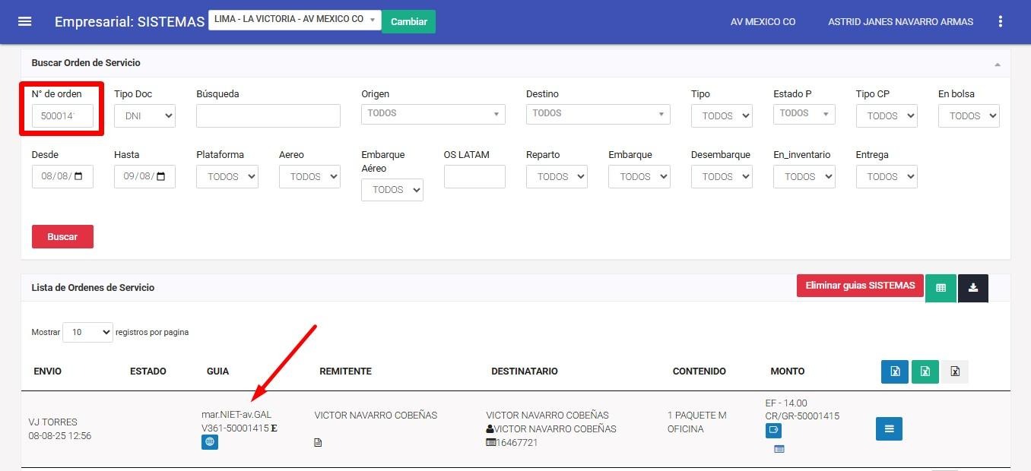Open the registros por pagina dropdown
The width and height of the screenshot is (1031, 471).
pos(87,332)
